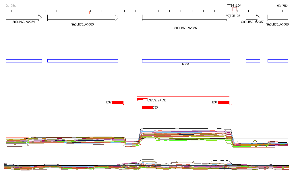
Task: Click the SAOUHSC_00086 label text
Action: pyautogui.click(x=186, y=28)
